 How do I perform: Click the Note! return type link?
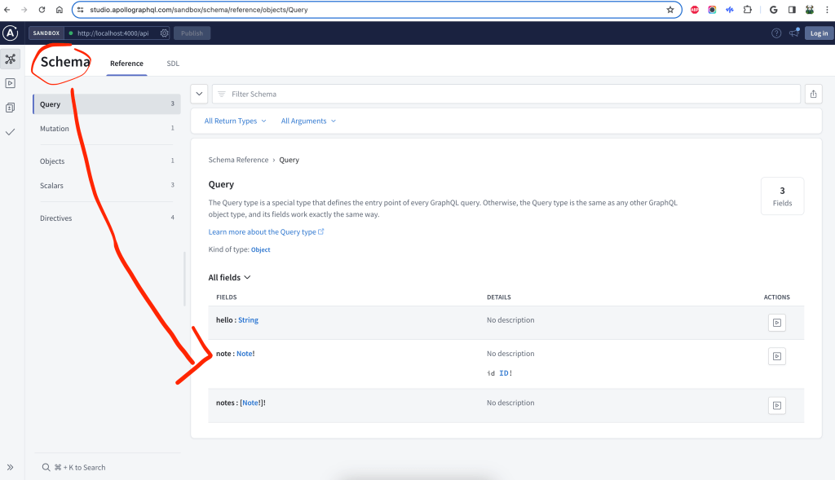click(245, 354)
